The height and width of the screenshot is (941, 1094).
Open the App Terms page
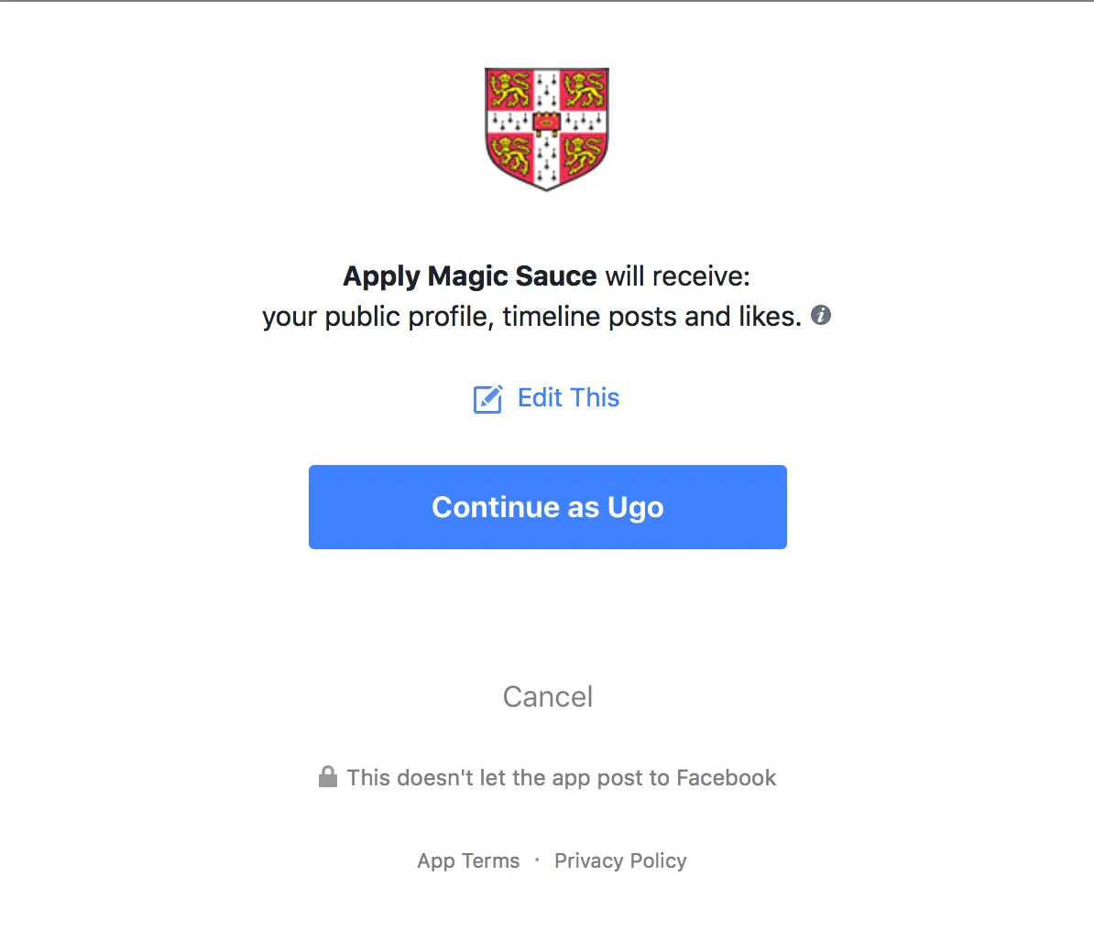coord(468,860)
